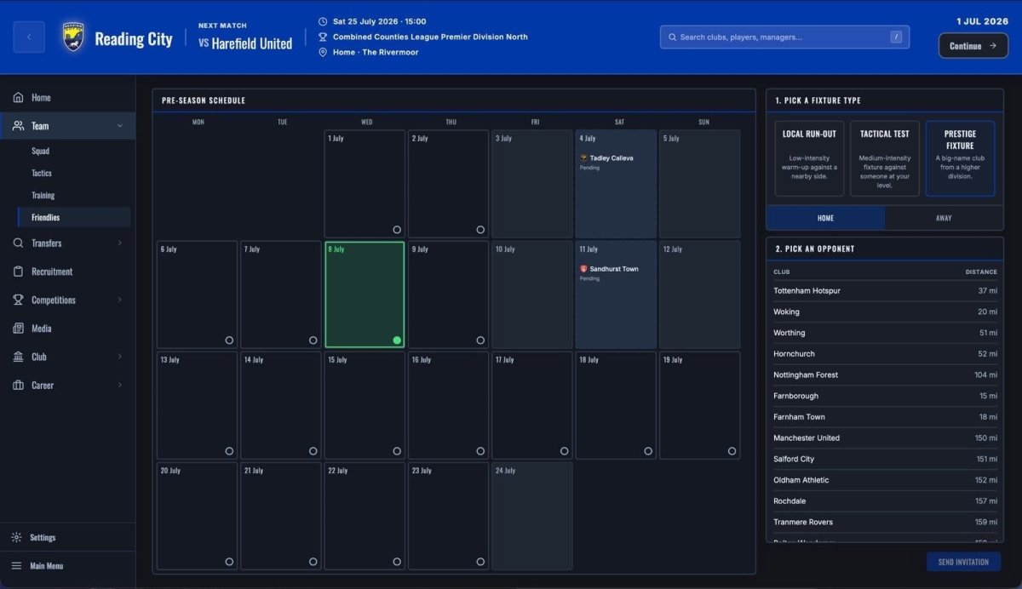This screenshot has width=1022, height=589.
Task: Click the search magnifier icon
Action: tap(673, 37)
